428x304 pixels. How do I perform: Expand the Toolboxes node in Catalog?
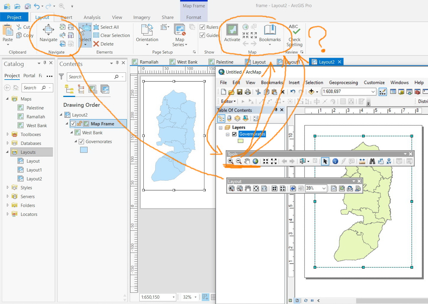tap(7, 134)
